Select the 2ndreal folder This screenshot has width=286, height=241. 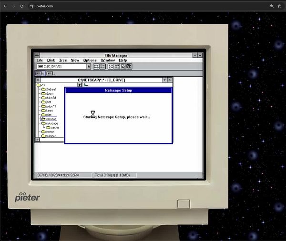tap(49, 89)
